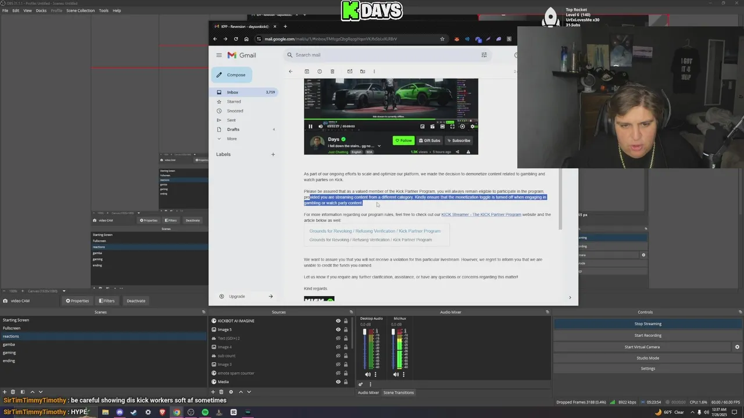Open source properties gear in Sources toolbar
Image resolution: width=744 pixels, height=418 pixels.
click(x=231, y=392)
